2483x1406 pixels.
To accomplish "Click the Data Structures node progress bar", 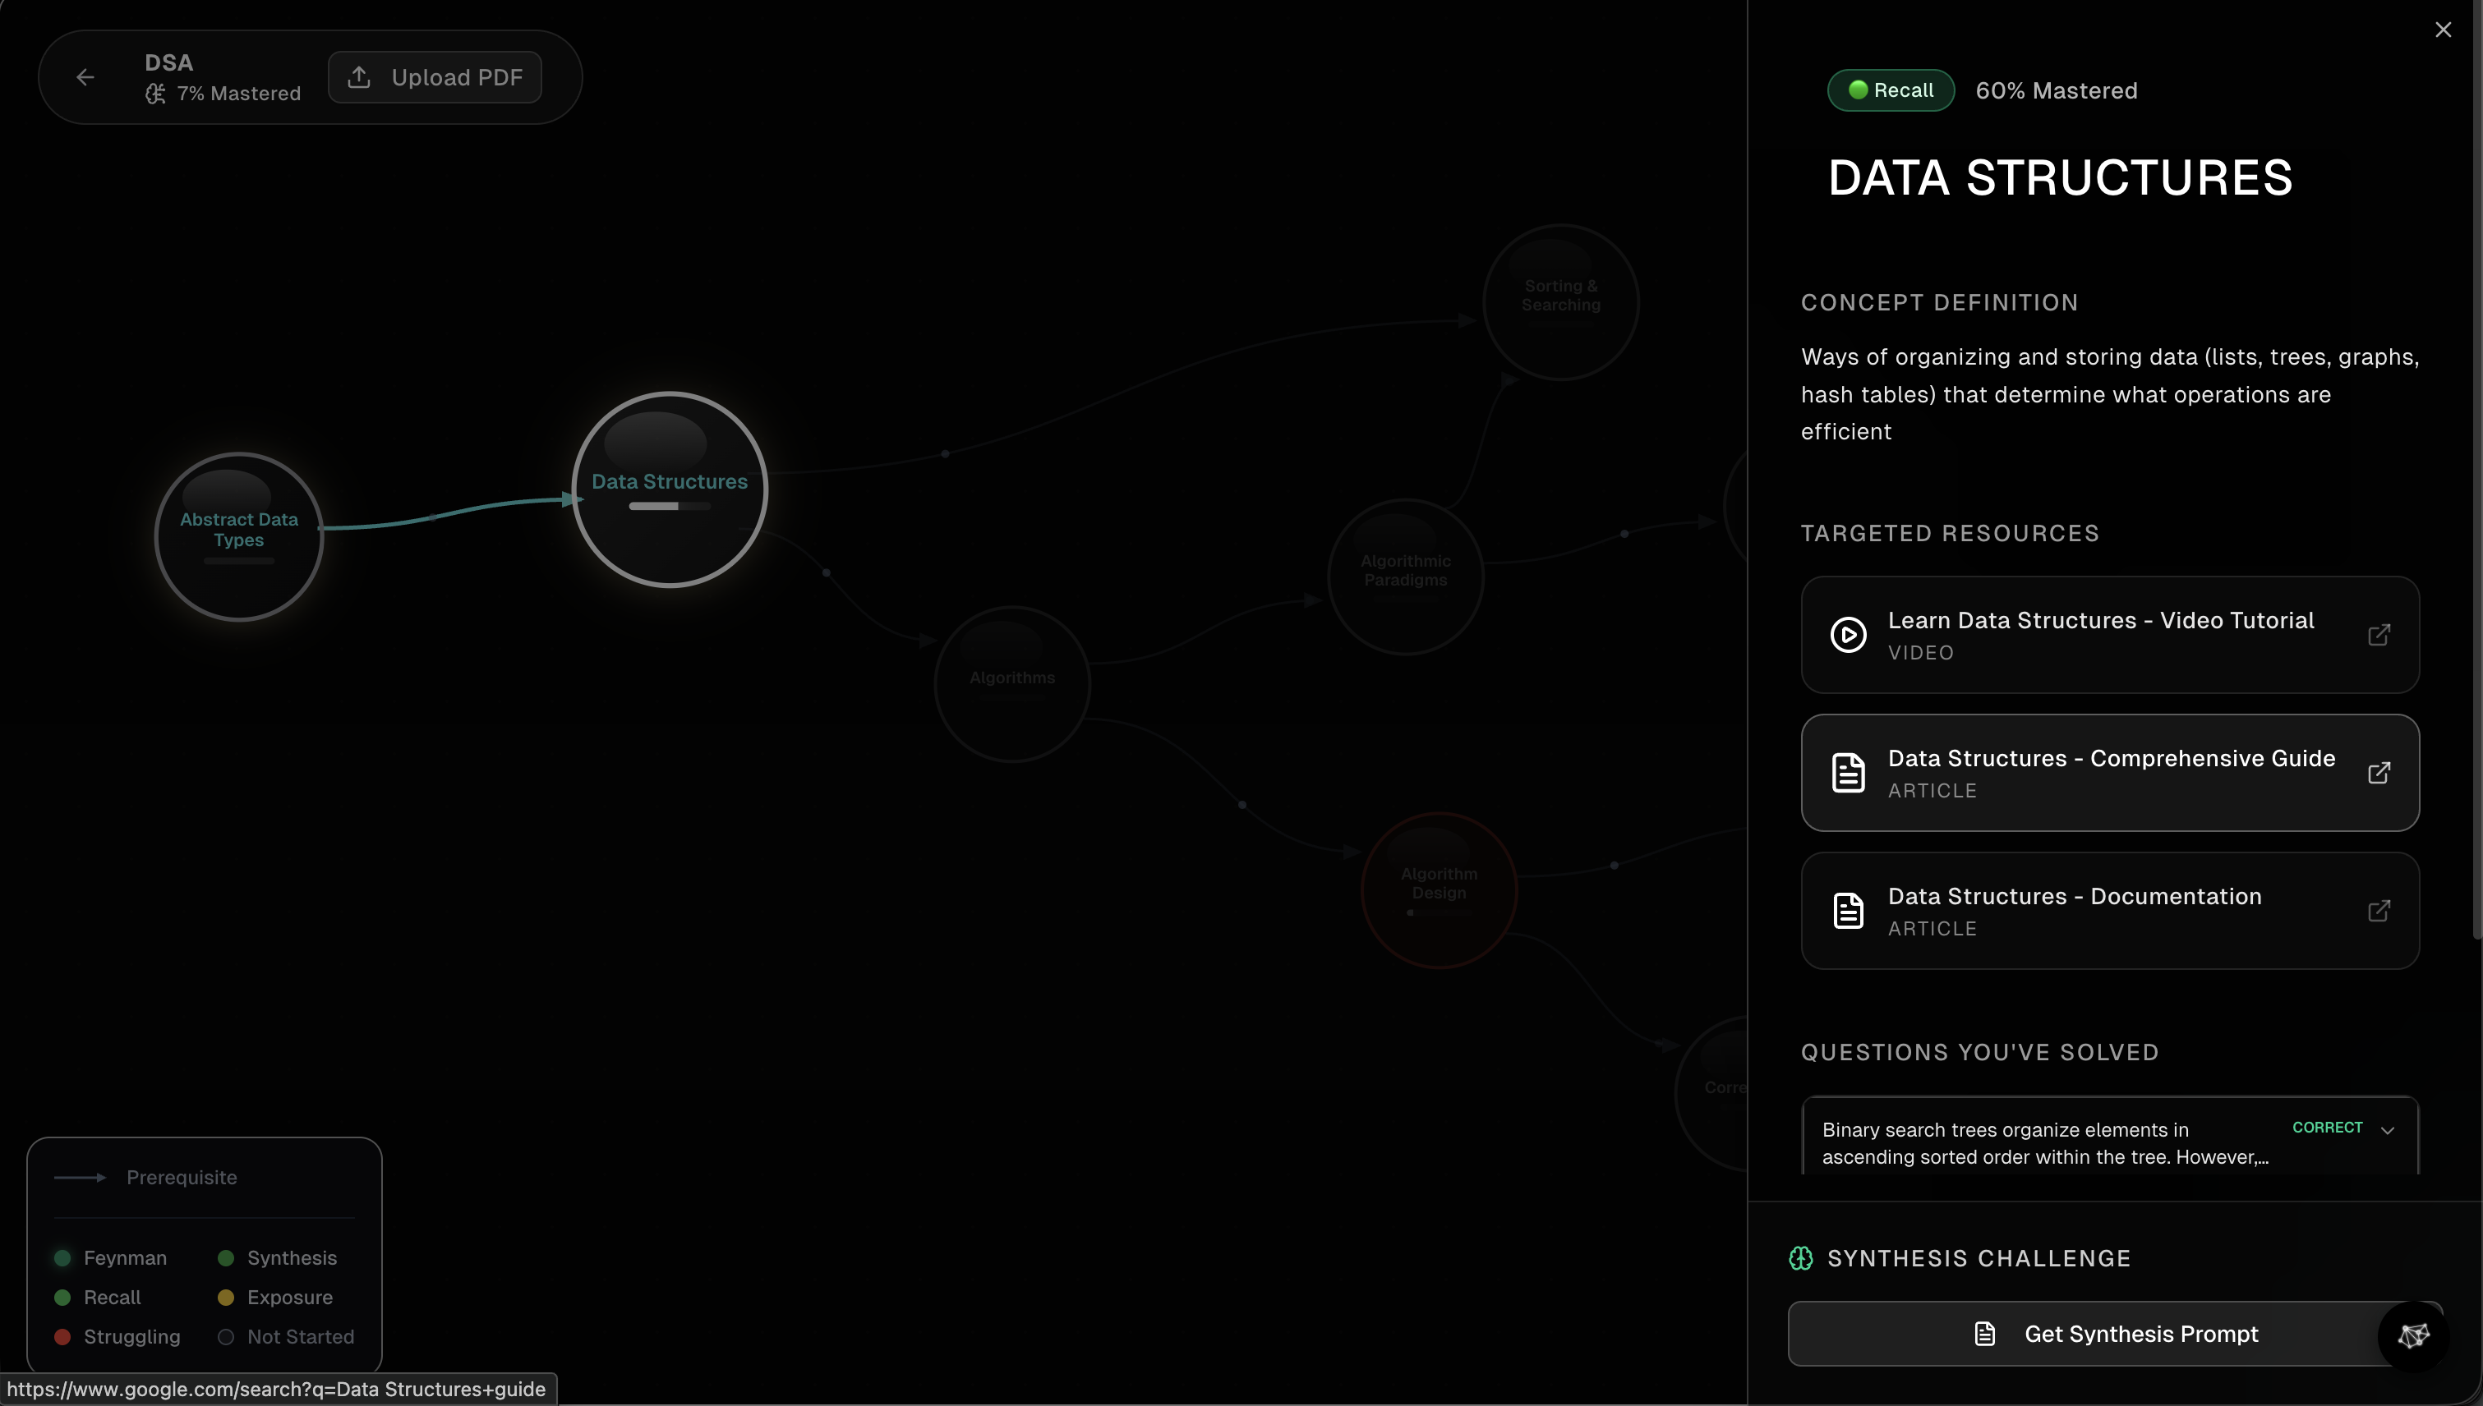I will click(x=669, y=506).
